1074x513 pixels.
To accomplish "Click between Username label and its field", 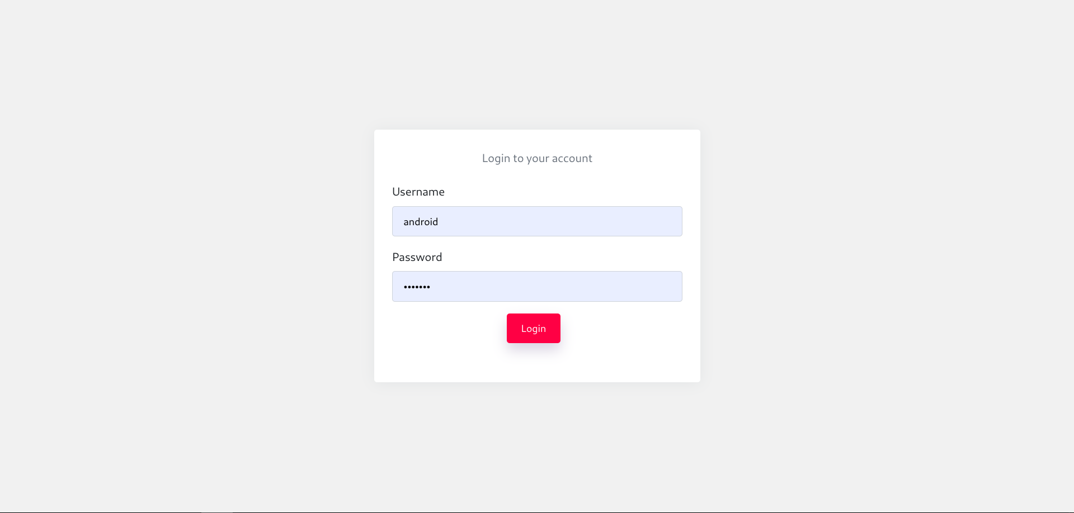I will (x=537, y=202).
